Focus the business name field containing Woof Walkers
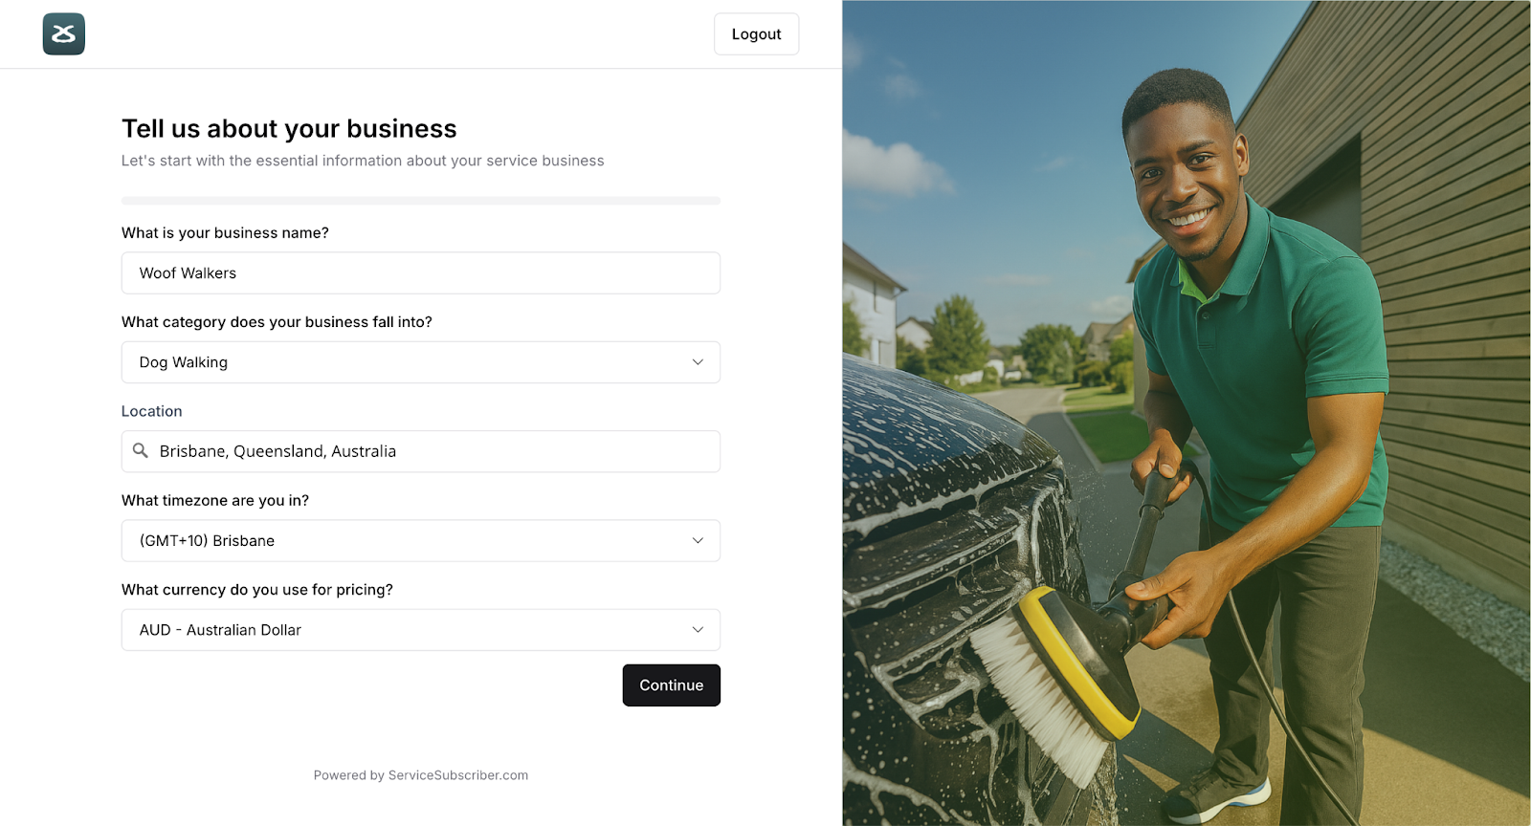 (421, 273)
